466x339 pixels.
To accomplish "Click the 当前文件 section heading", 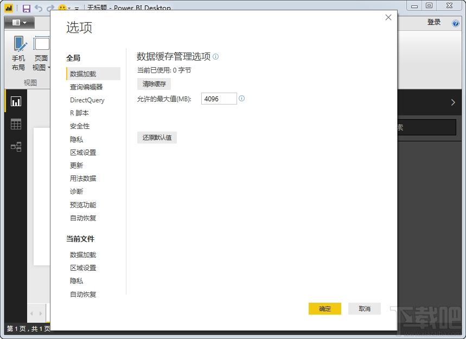I will coord(80,239).
